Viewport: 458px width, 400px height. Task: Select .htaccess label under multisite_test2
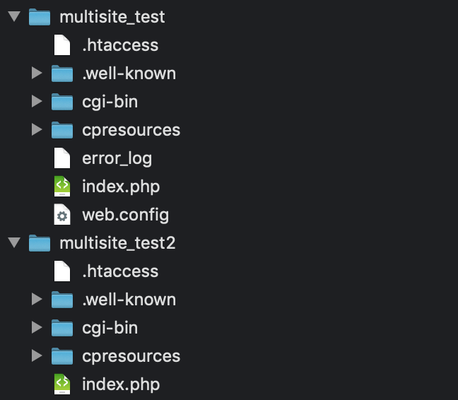click(119, 271)
